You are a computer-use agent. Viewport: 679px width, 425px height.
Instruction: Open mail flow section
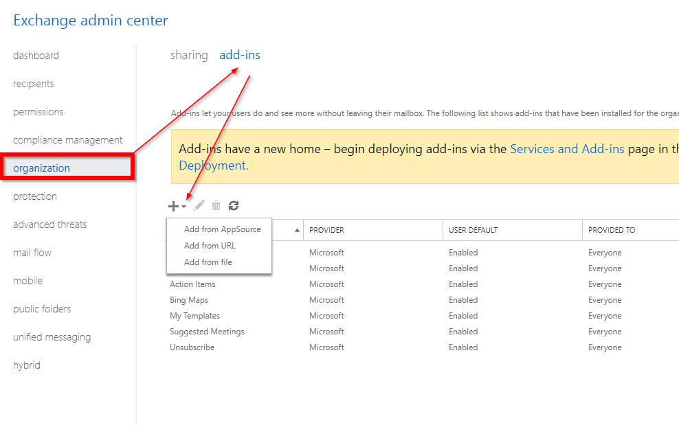coord(32,253)
